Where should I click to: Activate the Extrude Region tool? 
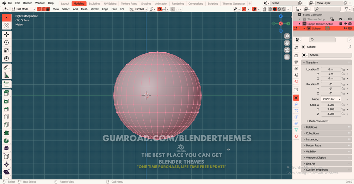7,93
